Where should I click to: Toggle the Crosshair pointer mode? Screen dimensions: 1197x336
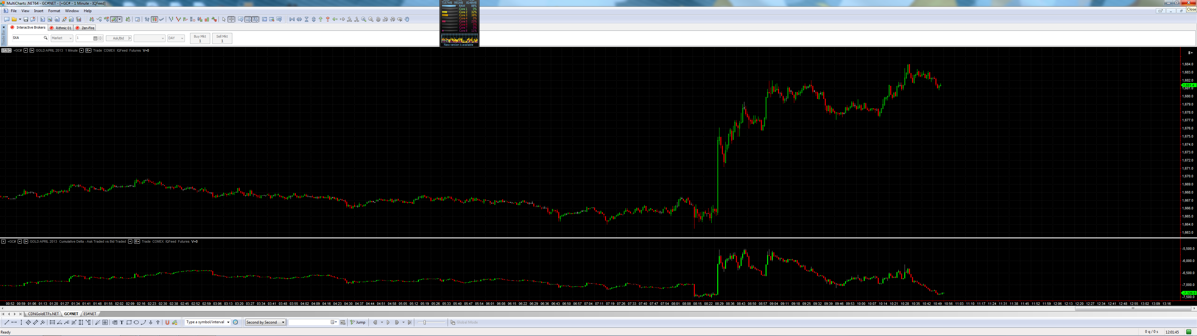[231, 20]
